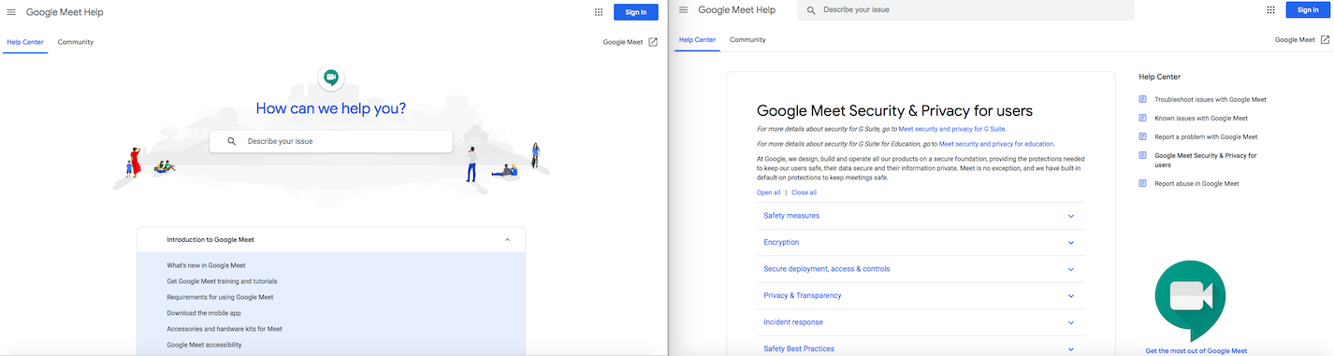
Task: Select Community tab in left window
Action: (x=76, y=42)
